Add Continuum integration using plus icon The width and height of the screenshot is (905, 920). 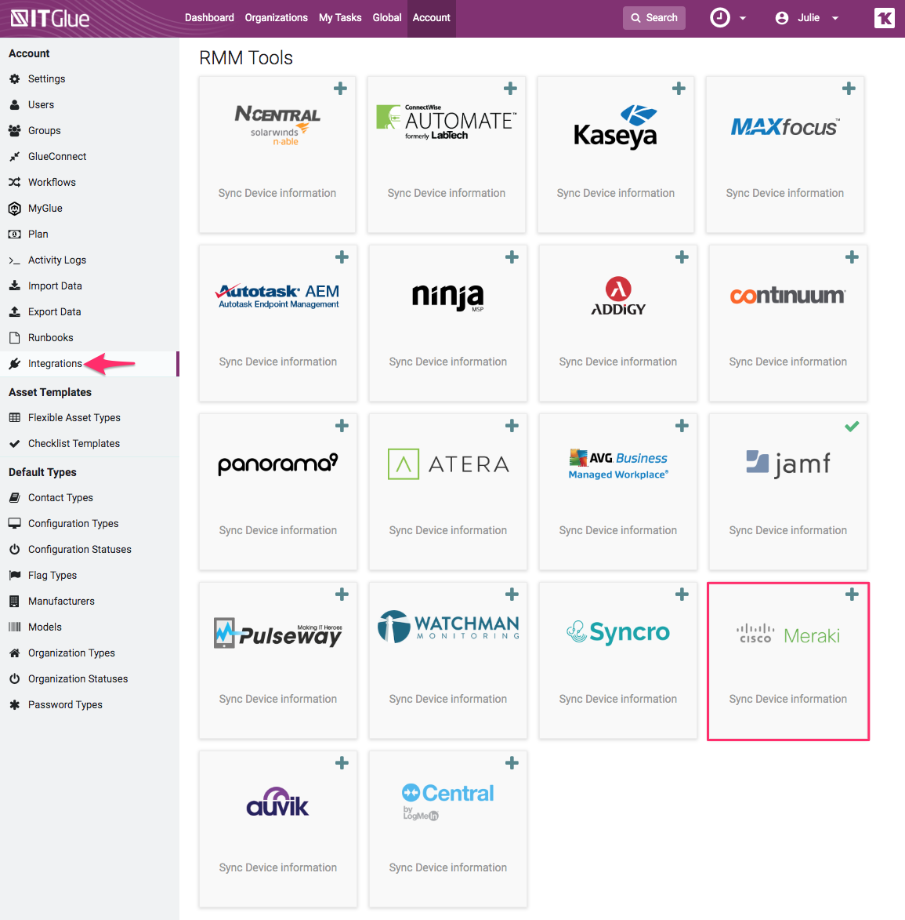(x=852, y=257)
